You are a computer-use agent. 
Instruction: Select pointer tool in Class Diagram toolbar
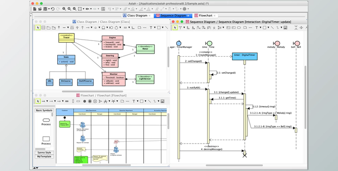point(38,27)
